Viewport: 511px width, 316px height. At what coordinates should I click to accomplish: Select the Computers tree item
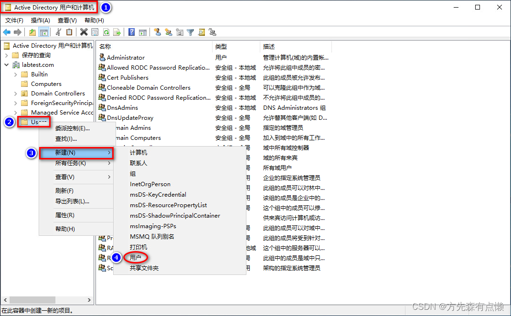(46, 84)
